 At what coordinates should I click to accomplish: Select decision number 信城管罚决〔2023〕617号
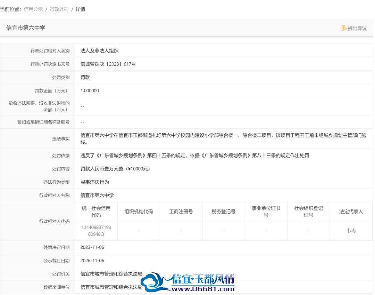pos(108,64)
